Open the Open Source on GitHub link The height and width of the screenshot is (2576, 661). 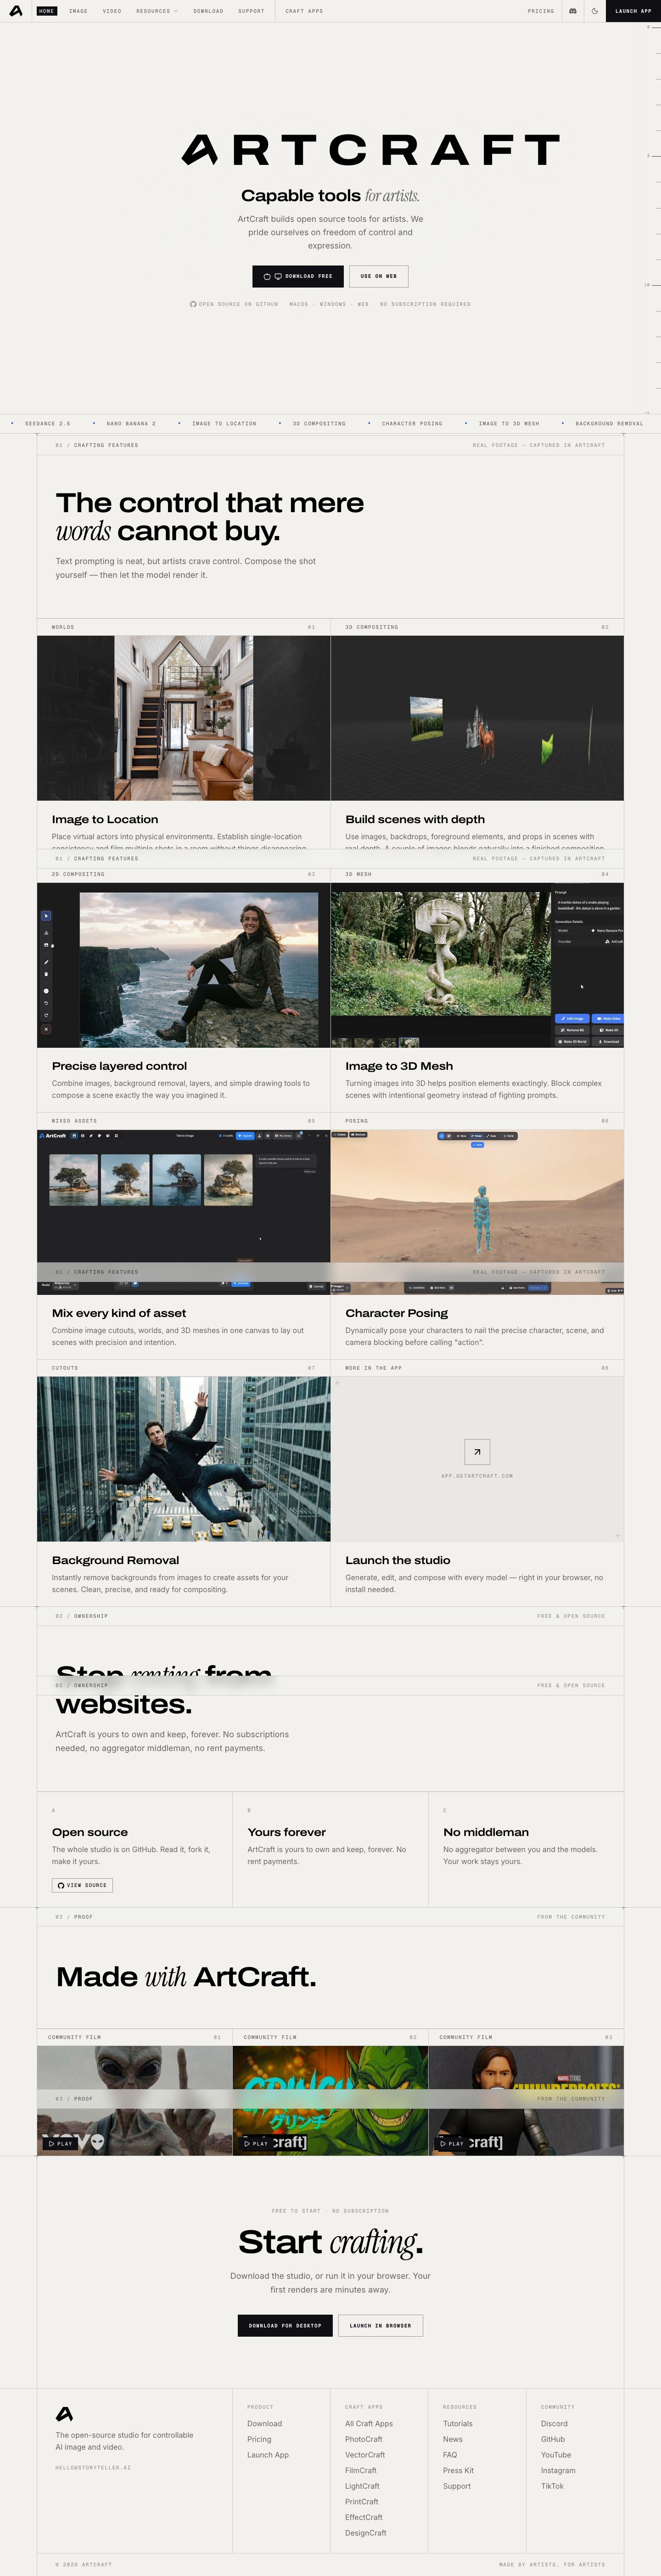[234, 304]
